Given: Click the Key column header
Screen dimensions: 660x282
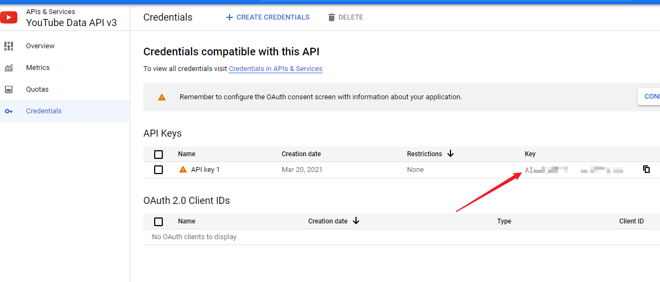Looking at the screenshot, I should coord(530,154).
